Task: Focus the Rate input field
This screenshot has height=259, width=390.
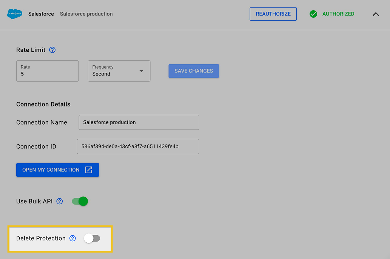Action: click(47, 71)
